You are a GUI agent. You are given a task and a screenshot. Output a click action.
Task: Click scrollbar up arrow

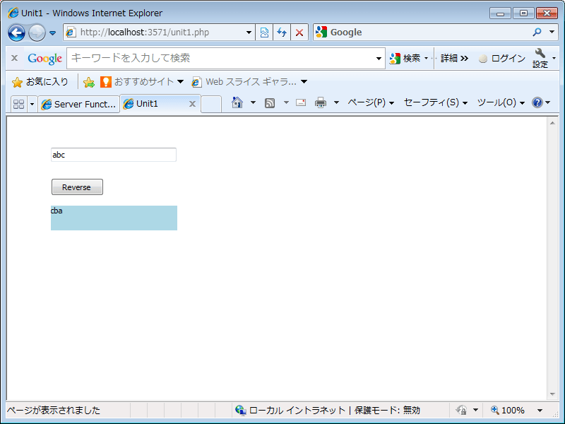point(552,123)
